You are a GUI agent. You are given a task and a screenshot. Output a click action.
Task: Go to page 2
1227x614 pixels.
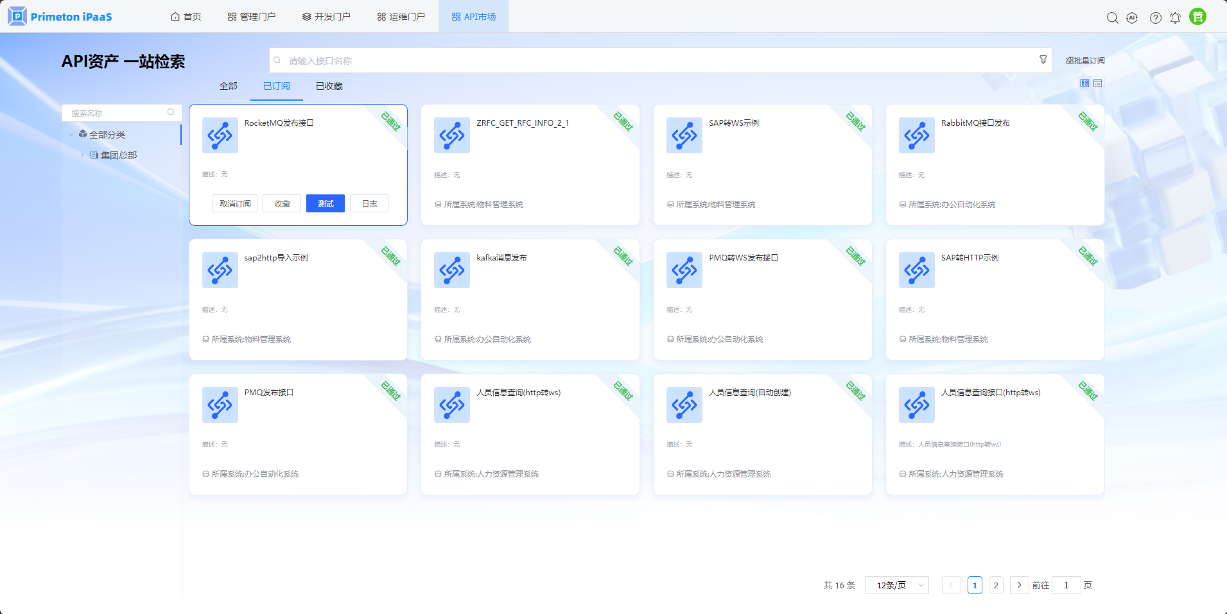(996, 585)
